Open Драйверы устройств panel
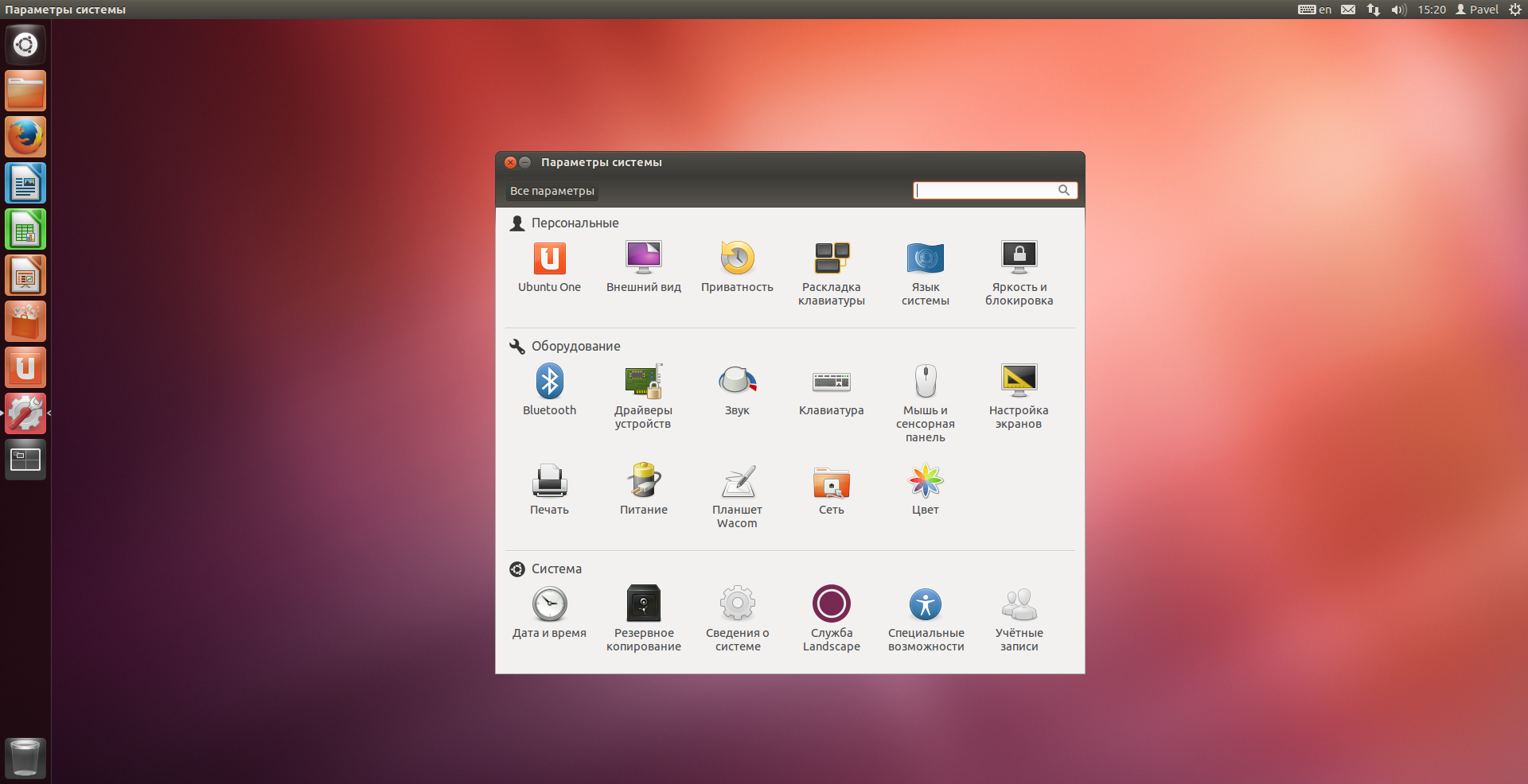Viewport: 1528px width, 784px height. pyautogui.click(x=643, y=397)
